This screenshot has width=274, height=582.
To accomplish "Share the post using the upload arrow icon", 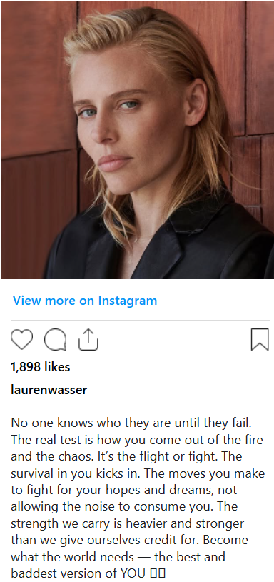I will [x=88, y=340].
